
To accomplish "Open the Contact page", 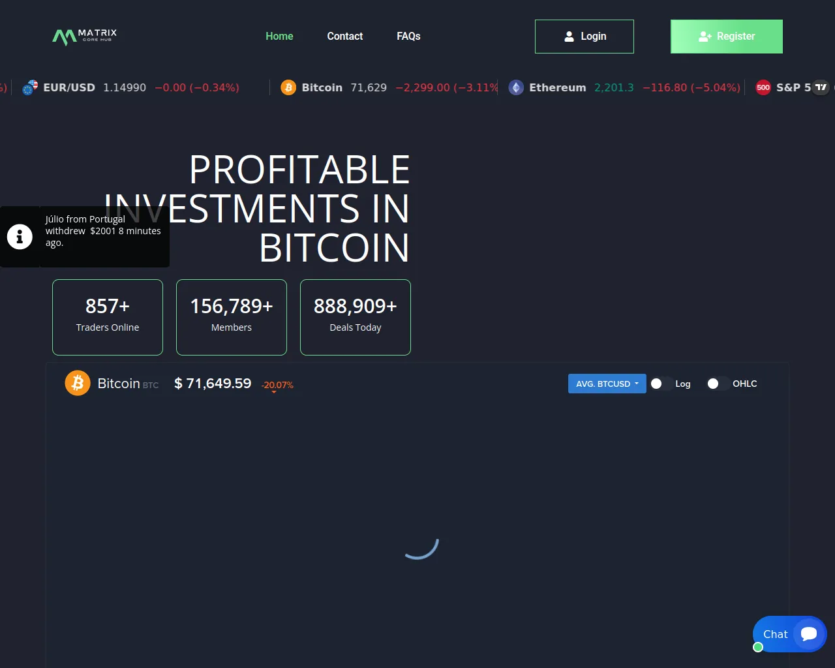I will click(x=344, y=37).
